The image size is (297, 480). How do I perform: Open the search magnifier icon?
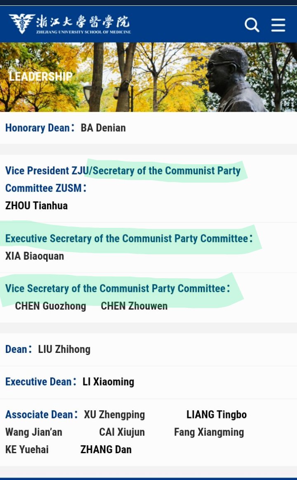pyautogui.click(x=252, y=25)
